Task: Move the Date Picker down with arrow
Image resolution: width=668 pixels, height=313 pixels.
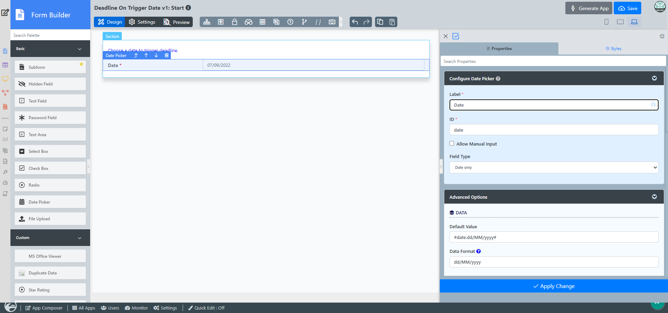Action: pos(156,55)
